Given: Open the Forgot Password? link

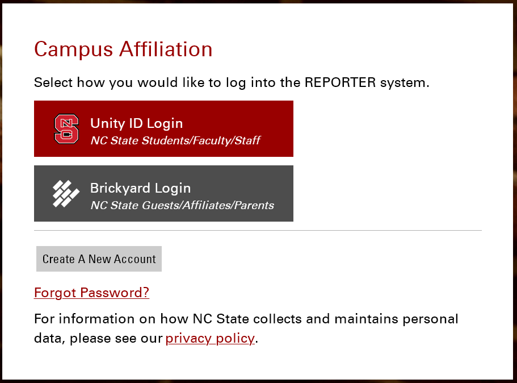Looking at the screenshot, I should (x=91, y=293).
